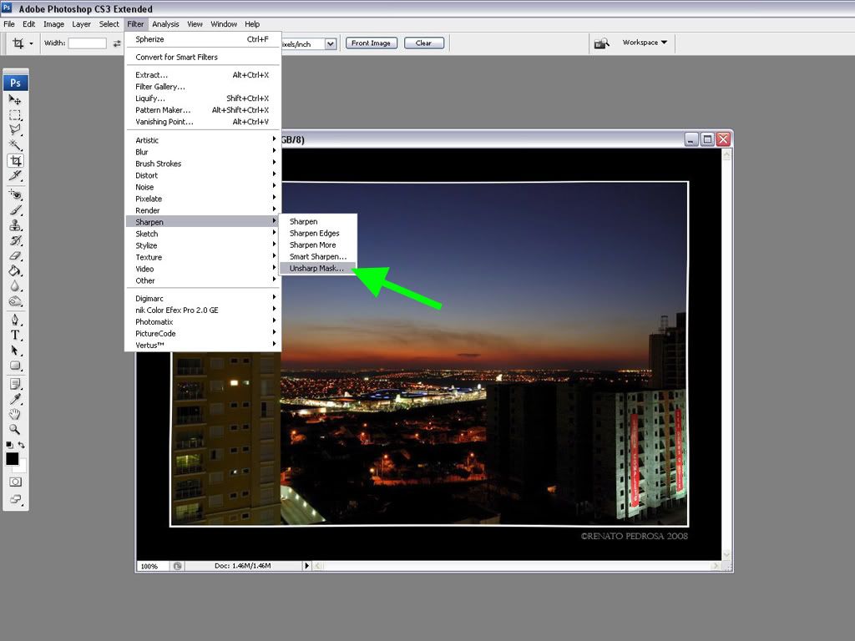Choose the Eraser tool

click(15, 256)
